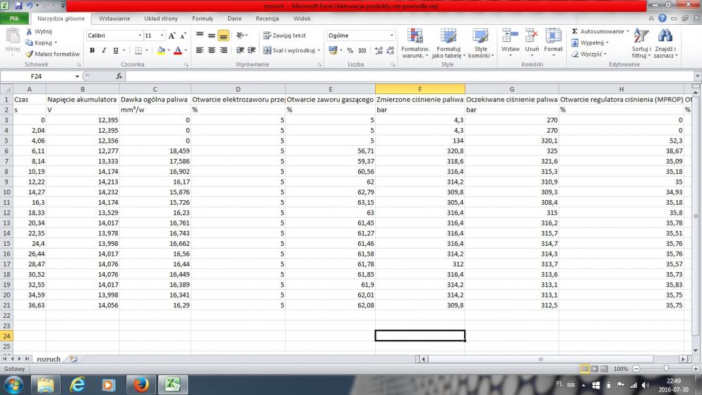
Task: Click the formula bar input
Action: point(410,76)
